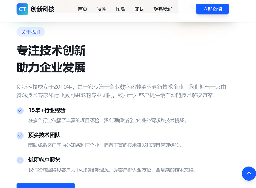Navigate to 联系我们

[x=163, y=9]
